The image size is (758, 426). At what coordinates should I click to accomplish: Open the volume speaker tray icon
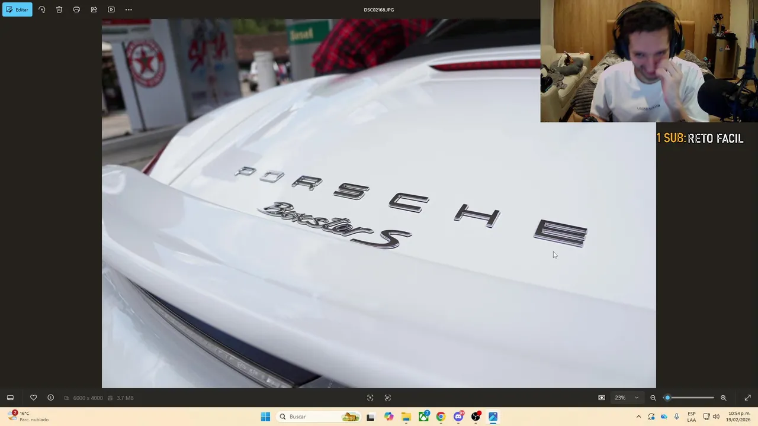coord(716,417)
